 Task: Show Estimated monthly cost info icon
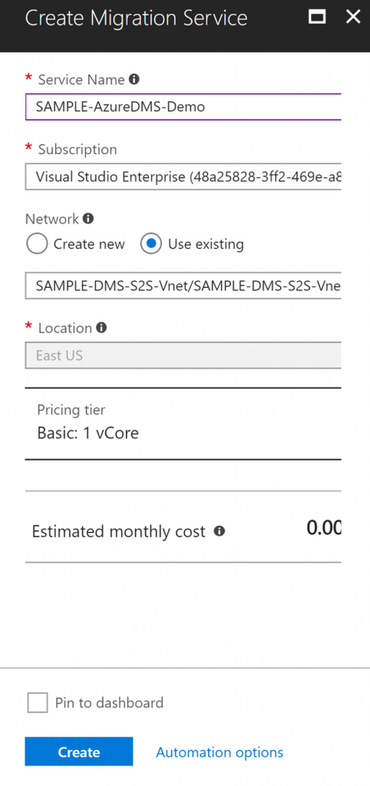[x=219, y=531]
